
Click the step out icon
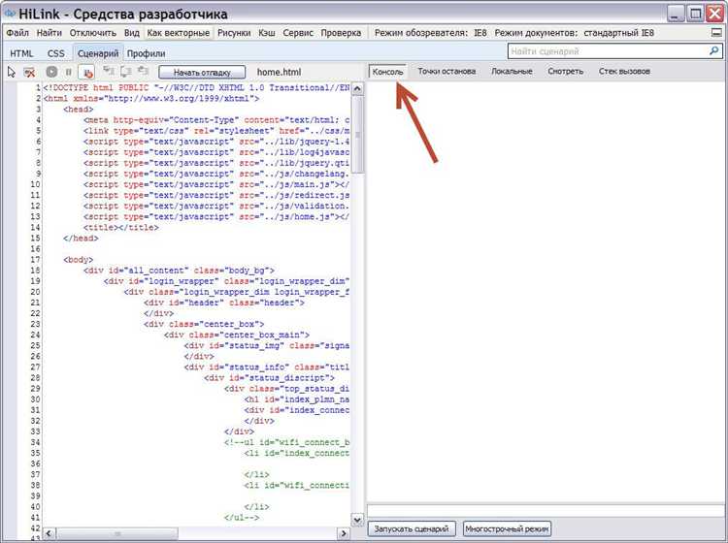[143, 72]
